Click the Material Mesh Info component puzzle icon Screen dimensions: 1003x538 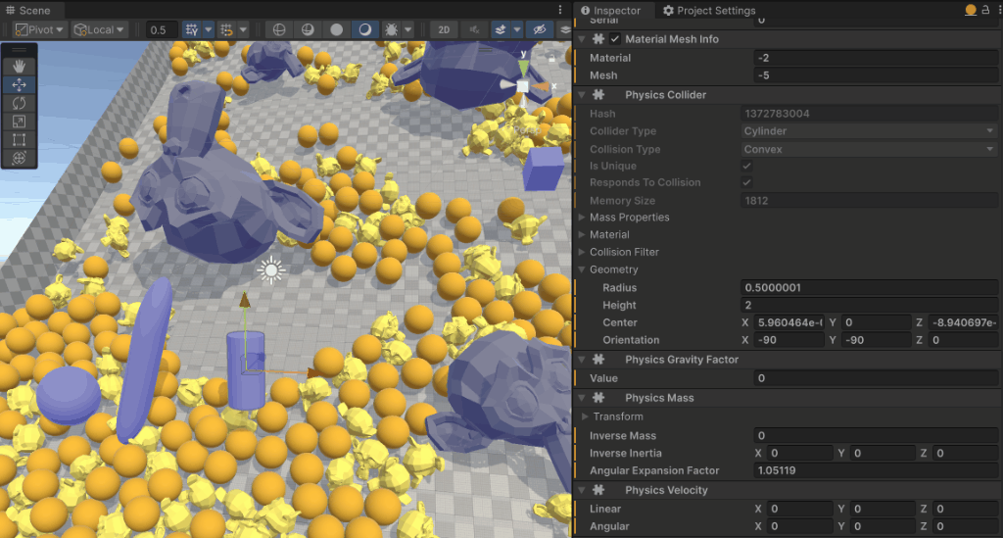pos(598,39)
